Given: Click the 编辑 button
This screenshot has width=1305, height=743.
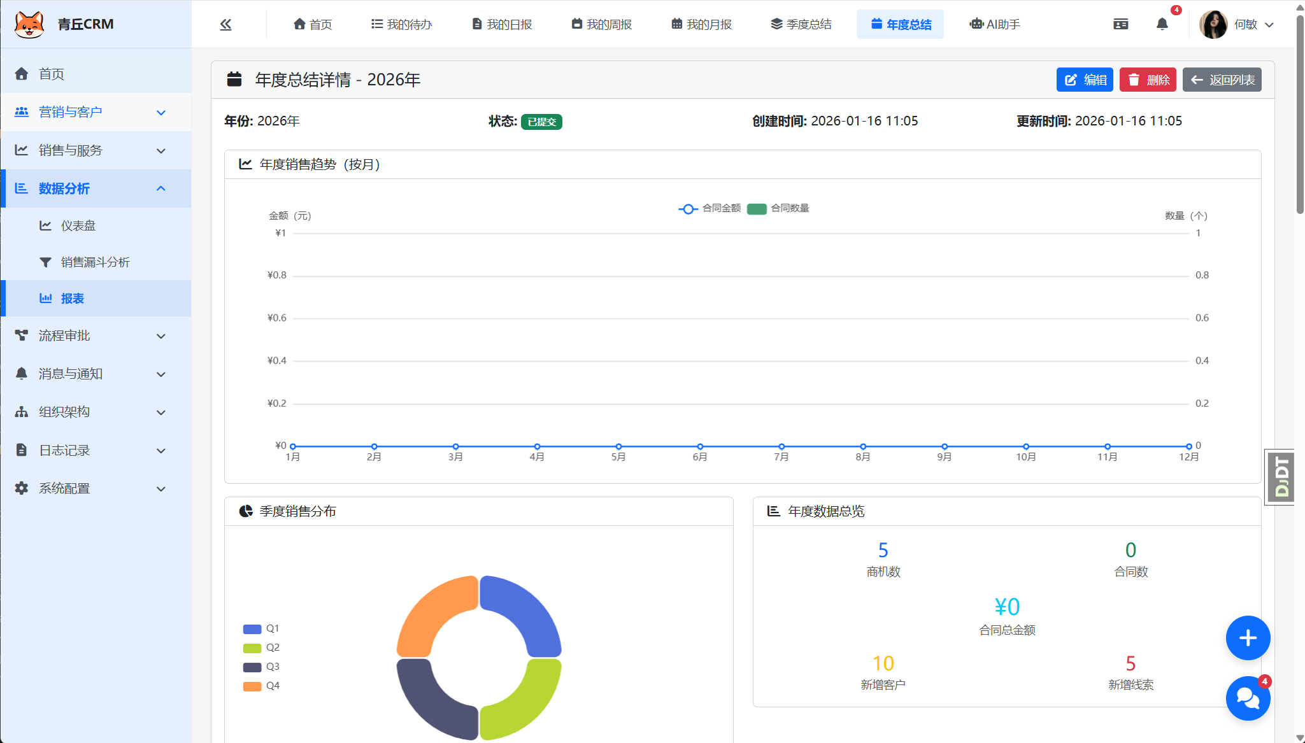Looking at the screenshot, I should [1085, 80].
